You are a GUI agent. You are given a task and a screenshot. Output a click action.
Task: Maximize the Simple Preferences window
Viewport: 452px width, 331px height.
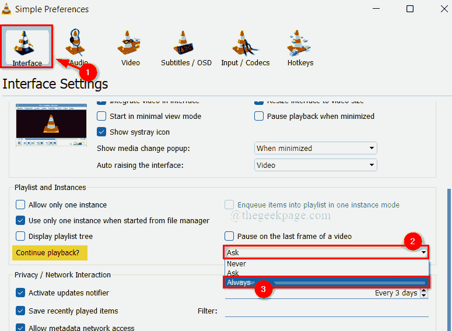pyautogui.click(x=410, y=9)
